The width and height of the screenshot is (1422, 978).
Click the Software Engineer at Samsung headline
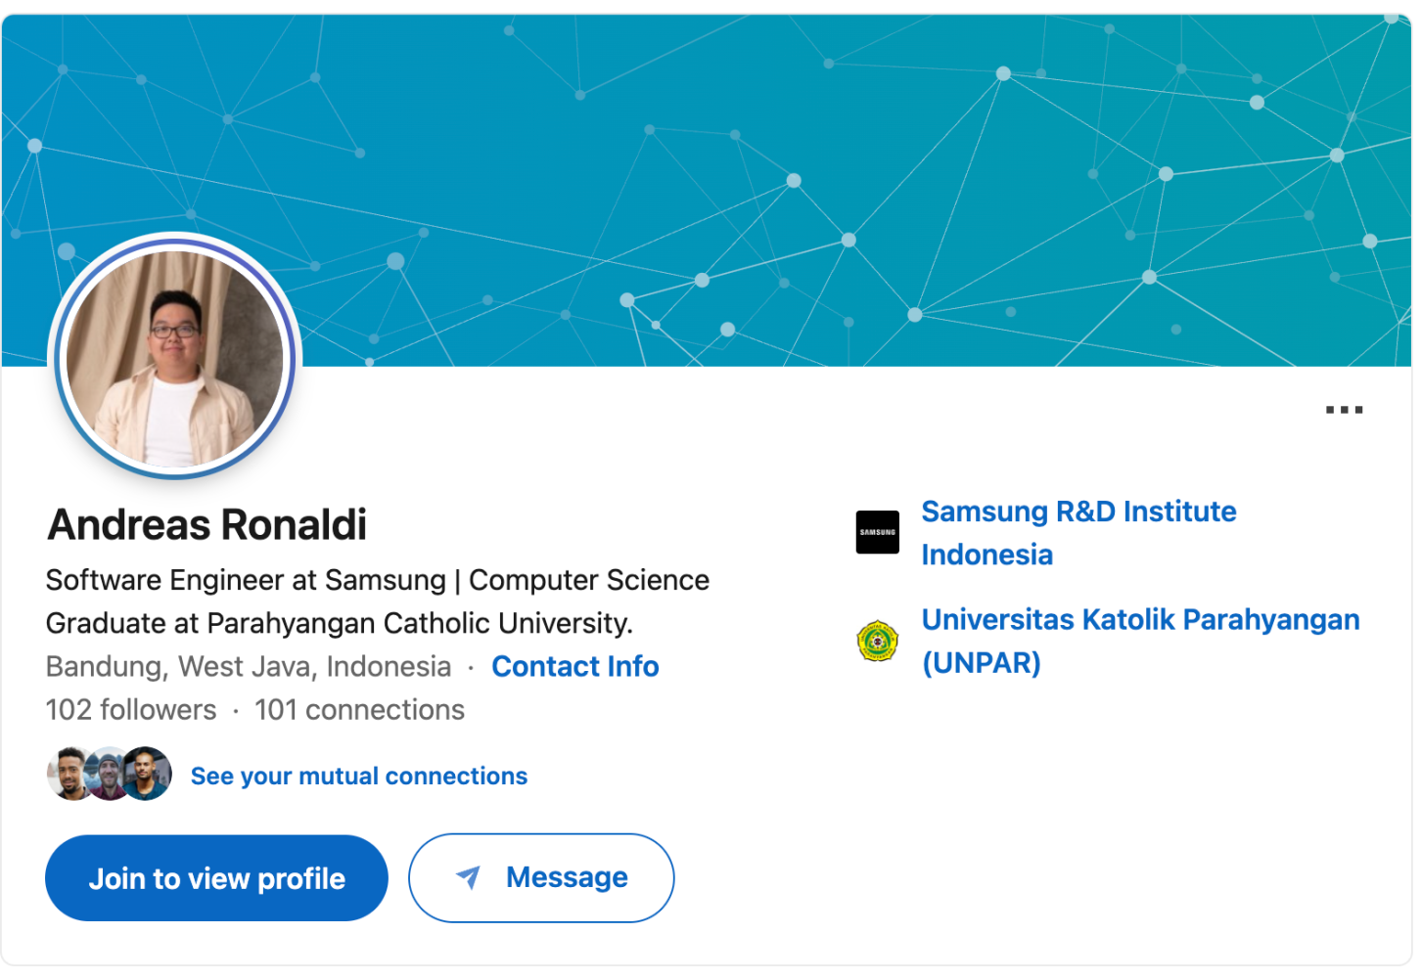coord(378,601)
